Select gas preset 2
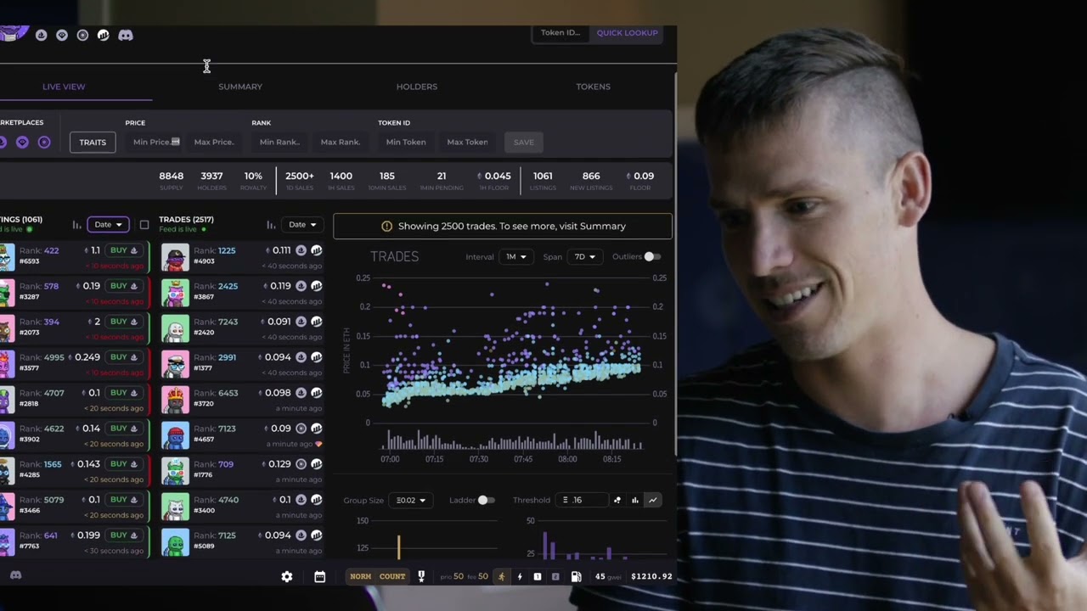The image size is (1087, 611). coord(555,576)
